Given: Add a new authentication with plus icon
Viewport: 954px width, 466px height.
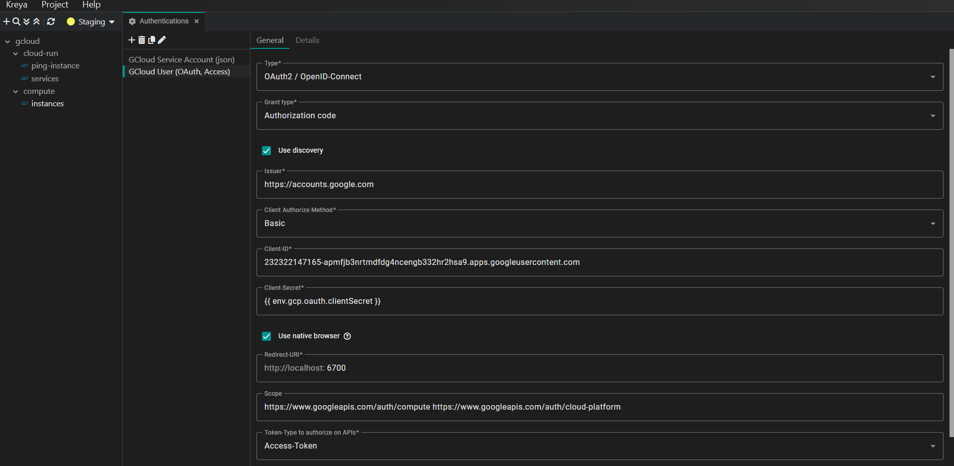Looking at the screenshot, I should pyautogui.click(x=132, y=40).
